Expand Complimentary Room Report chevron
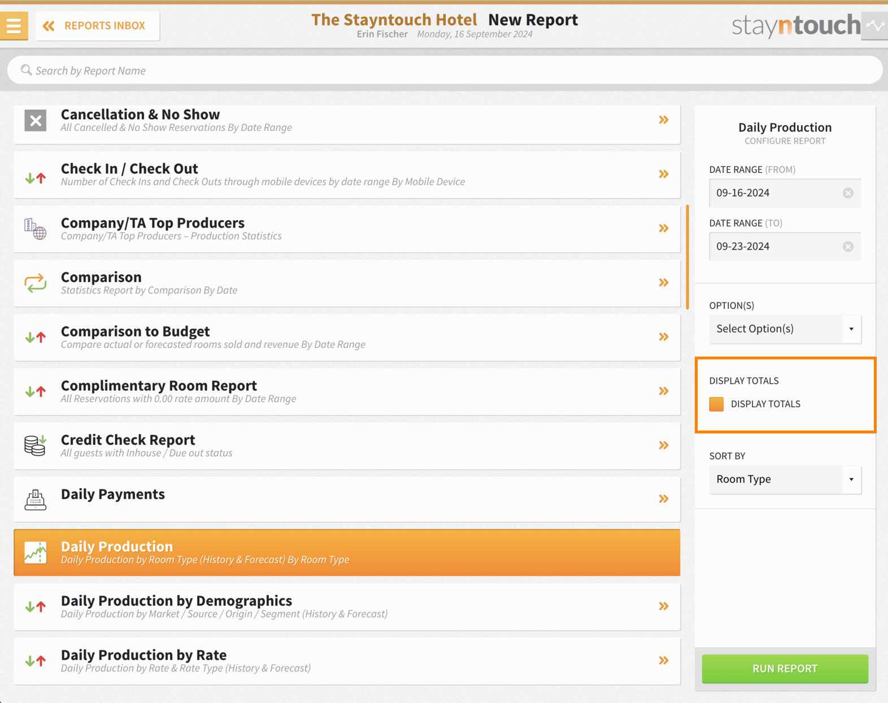Screen dimensions: 888x703 (x=664, y=391)
